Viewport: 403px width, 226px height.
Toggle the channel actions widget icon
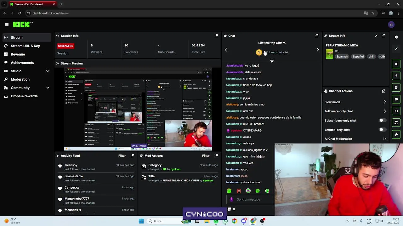tap(396, 122)
